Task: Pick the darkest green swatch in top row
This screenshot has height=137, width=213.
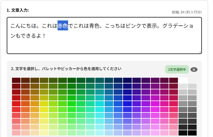Action: [72, 80]
